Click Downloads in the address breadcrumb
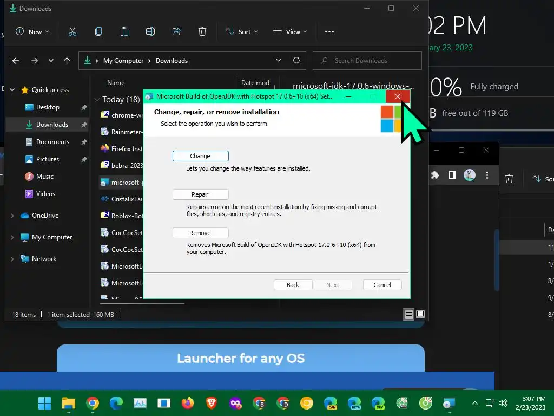The height and width of the screenshot is (416, 554). coord(172,61)
